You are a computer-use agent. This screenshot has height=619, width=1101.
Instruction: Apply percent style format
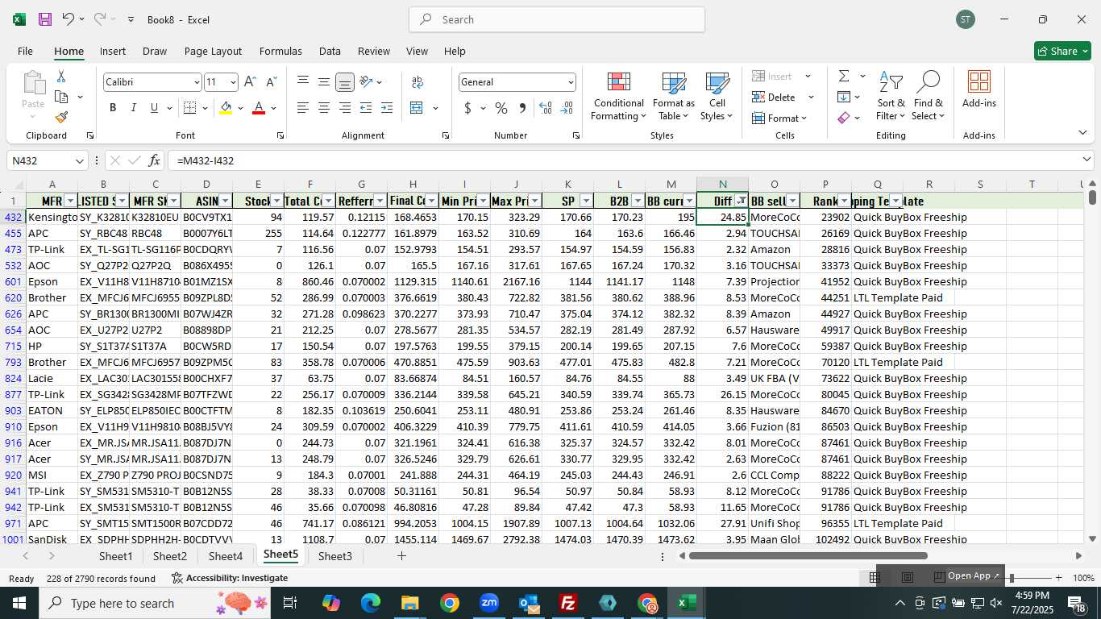501,108
